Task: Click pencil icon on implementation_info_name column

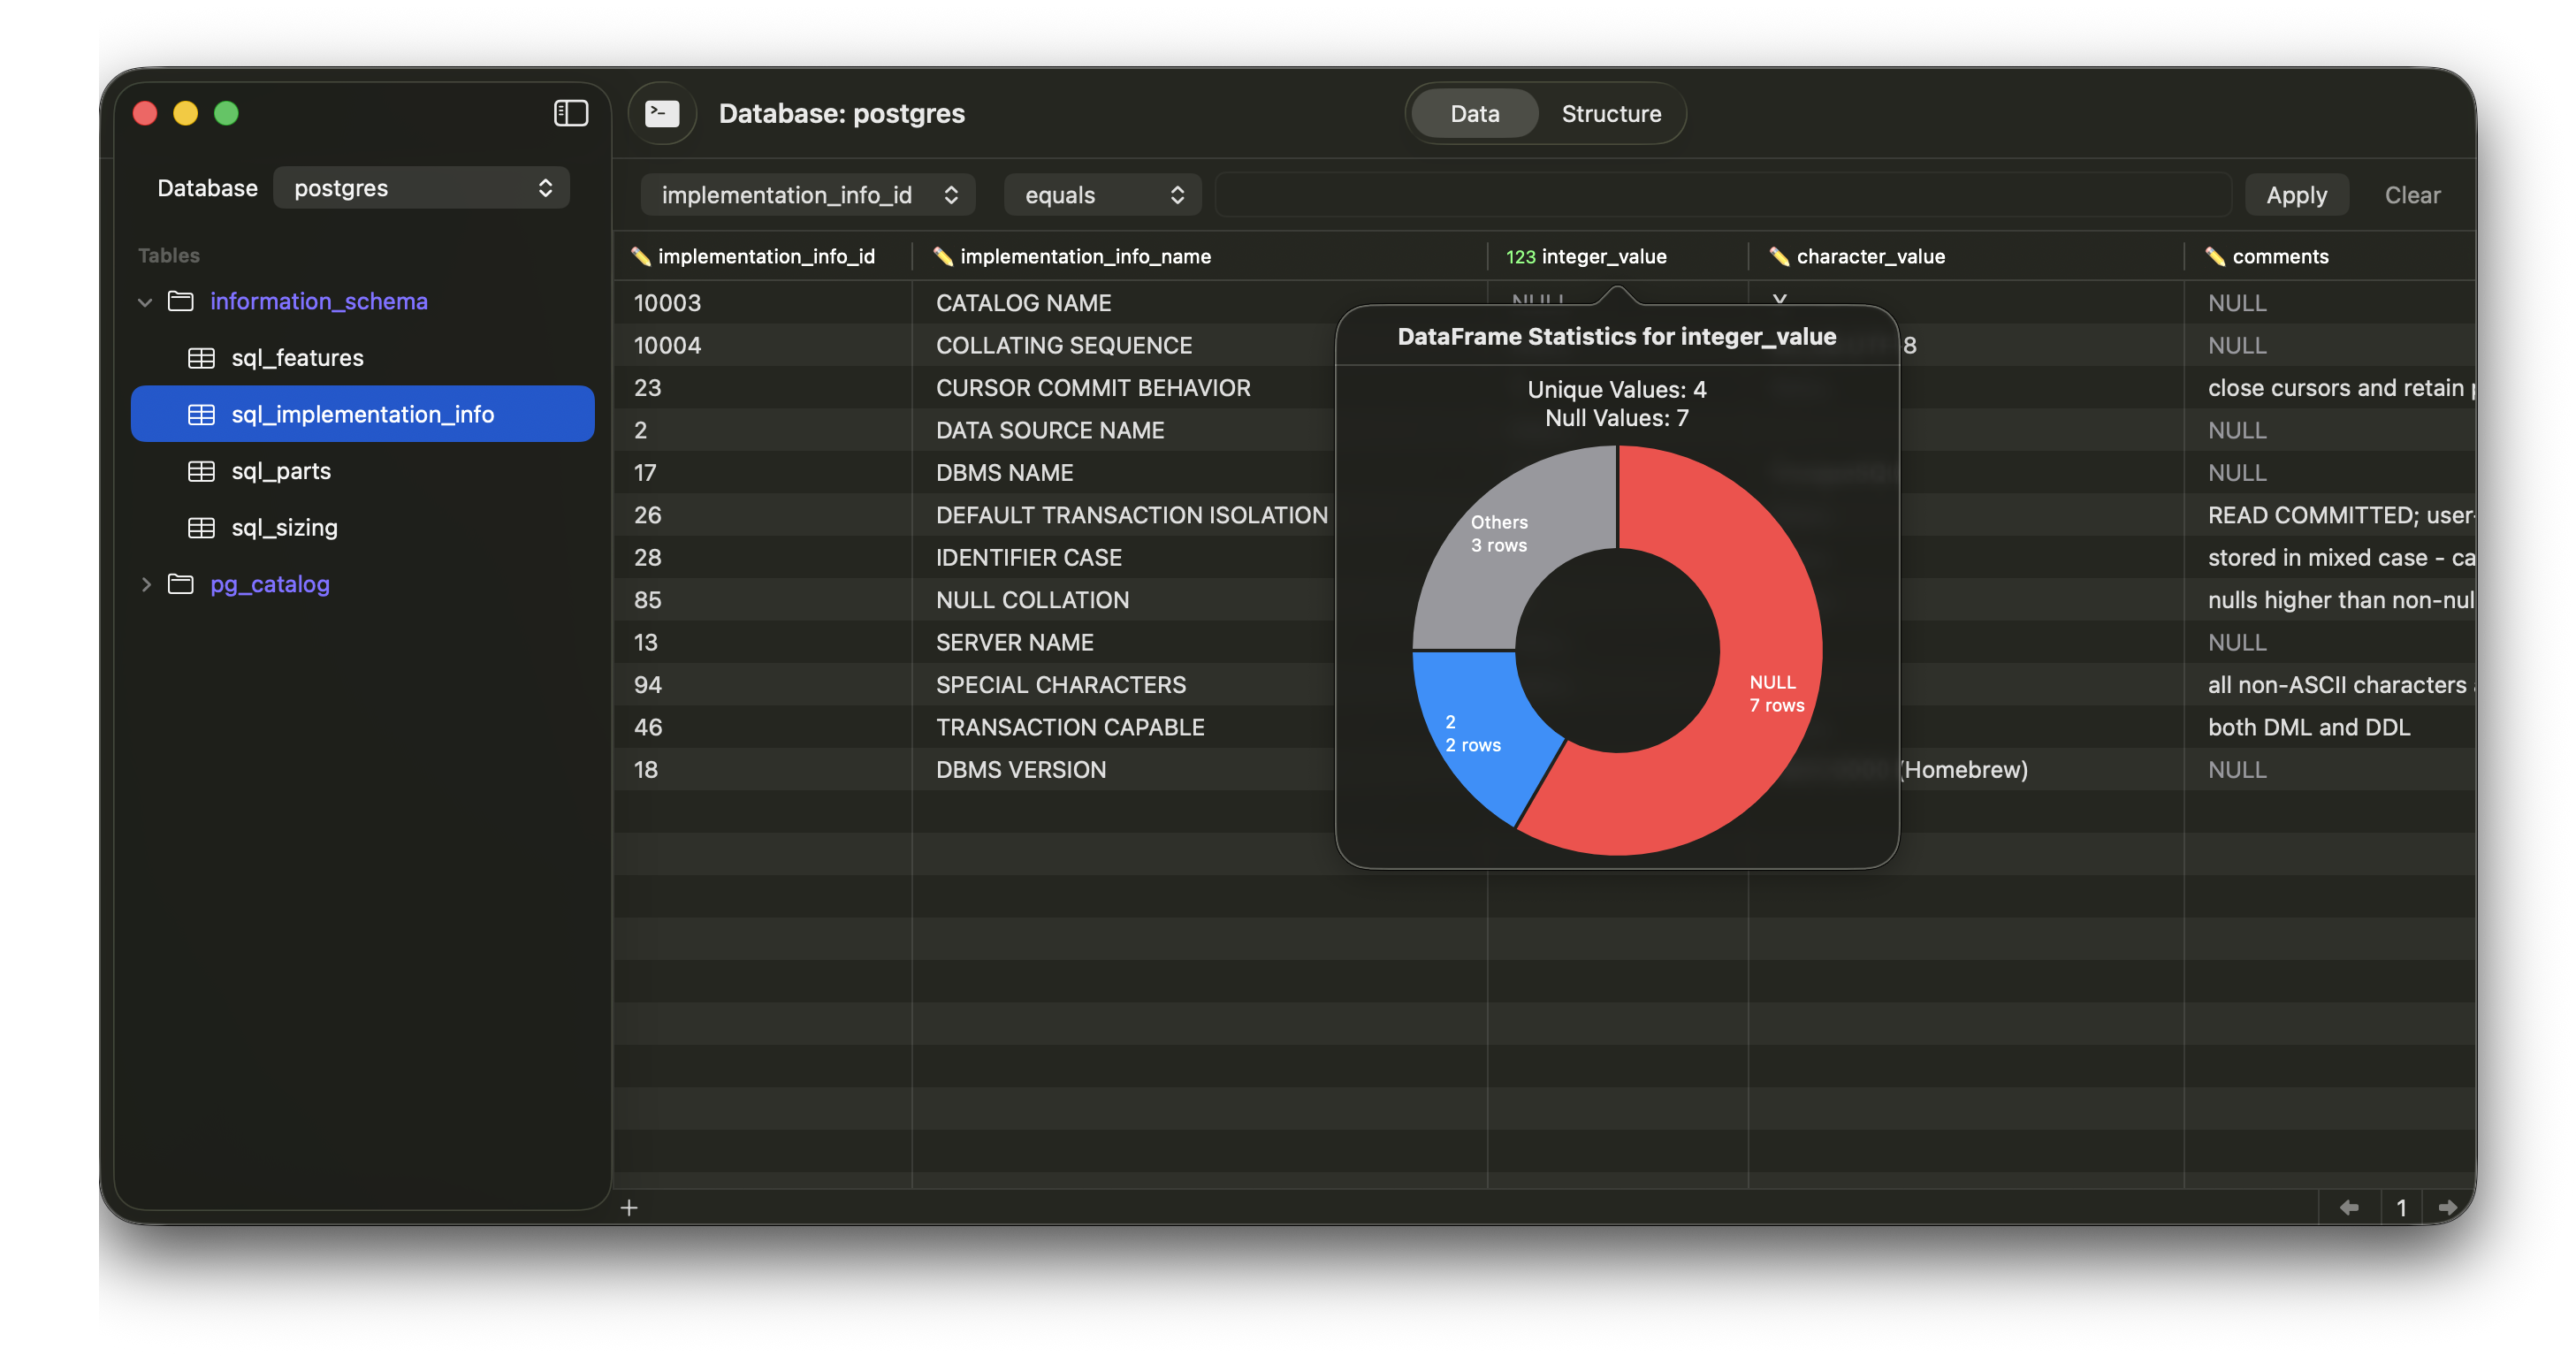Action: pyautogui.click(x=943, y=256)
